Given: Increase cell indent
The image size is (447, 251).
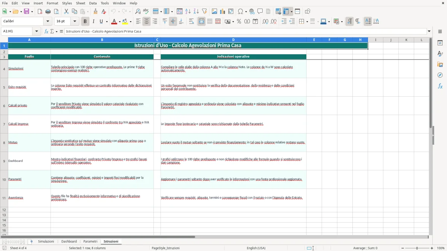Looking at the screenshot, I should click(284, 22).
